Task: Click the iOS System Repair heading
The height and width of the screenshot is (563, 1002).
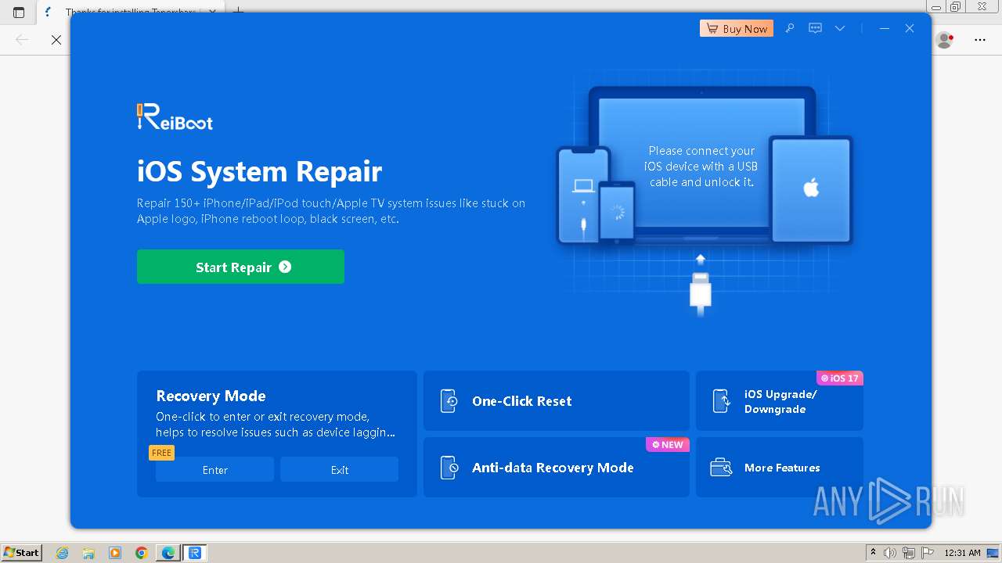Action: [259, 171]
